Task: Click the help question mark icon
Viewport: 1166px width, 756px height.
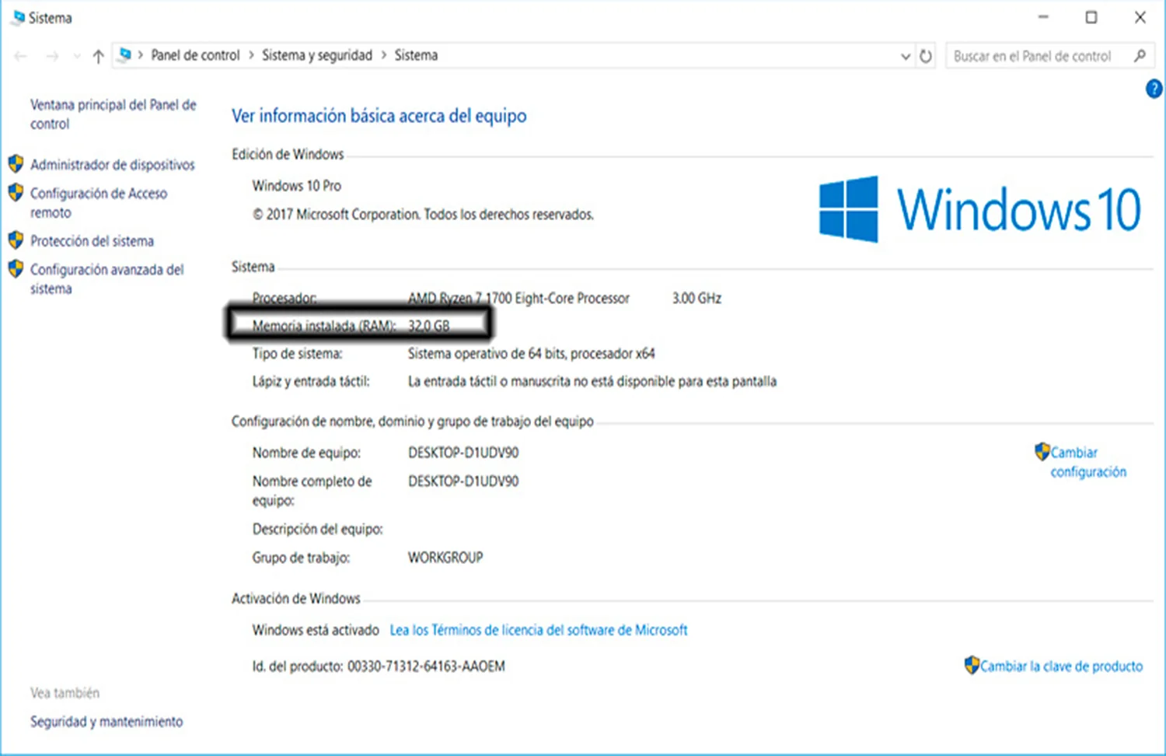Action: (x=1154, y=89)
